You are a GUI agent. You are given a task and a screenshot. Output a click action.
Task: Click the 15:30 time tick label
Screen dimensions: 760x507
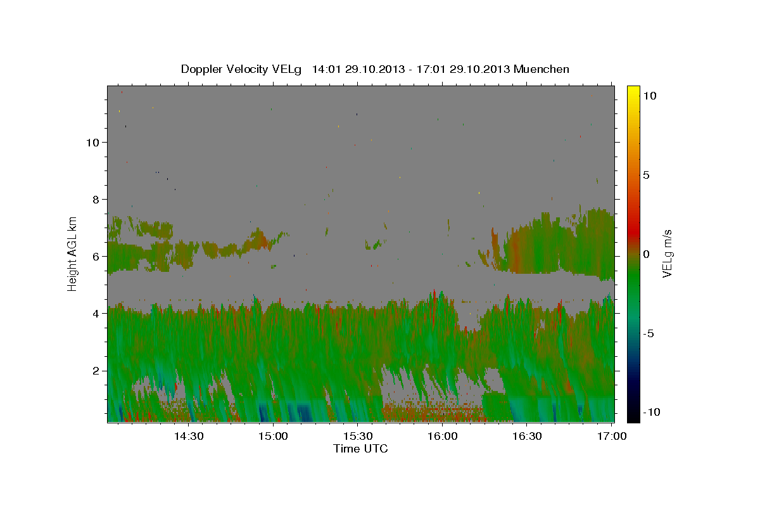click(x=358, y=436)
